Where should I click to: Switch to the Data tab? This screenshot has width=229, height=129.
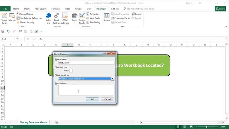(68, 9)
